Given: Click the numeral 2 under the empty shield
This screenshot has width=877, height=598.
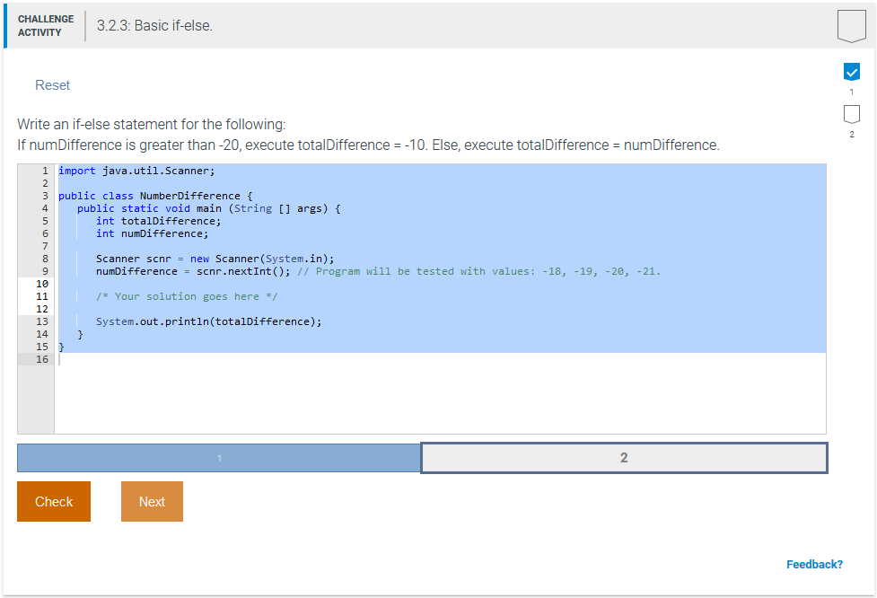Looking at the screenshot, I should (850, 134).
